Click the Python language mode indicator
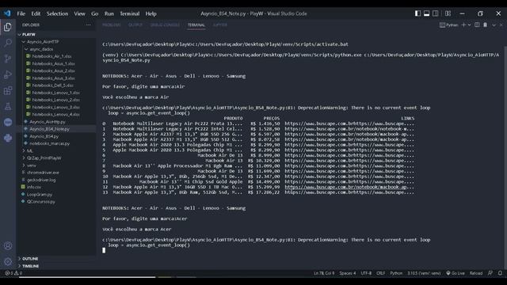Image resolution: width=507 pixels, height=285 pixels. 396,273
